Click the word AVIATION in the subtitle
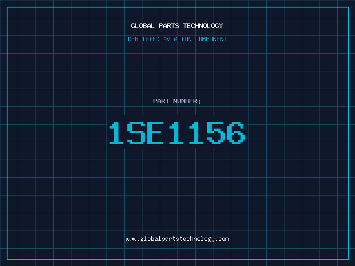This screenshot has height=266, width=355. (177, 39)
